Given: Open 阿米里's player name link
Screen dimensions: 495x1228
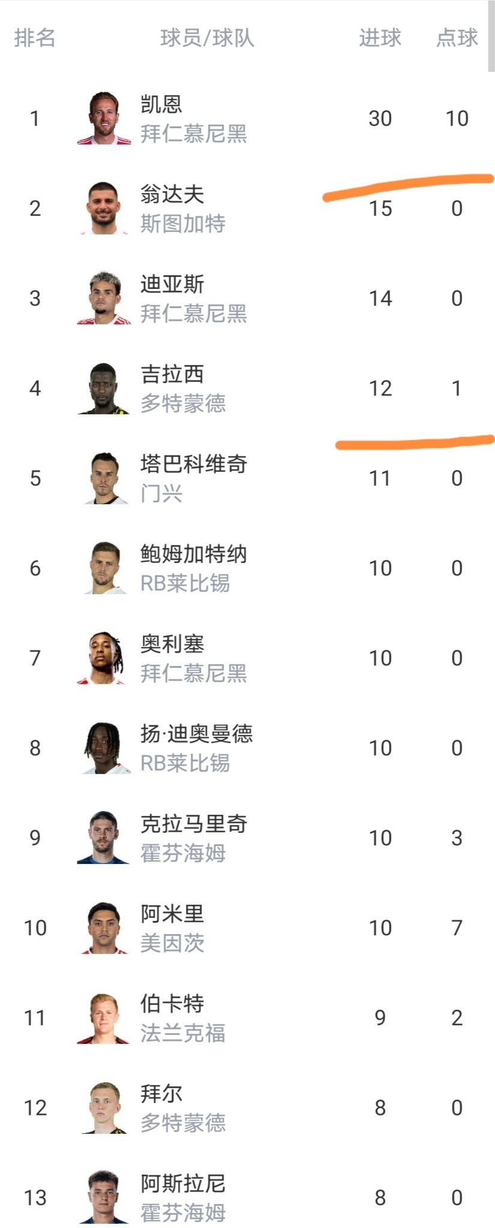Looking at the screenshot, I should click(173, 913).
